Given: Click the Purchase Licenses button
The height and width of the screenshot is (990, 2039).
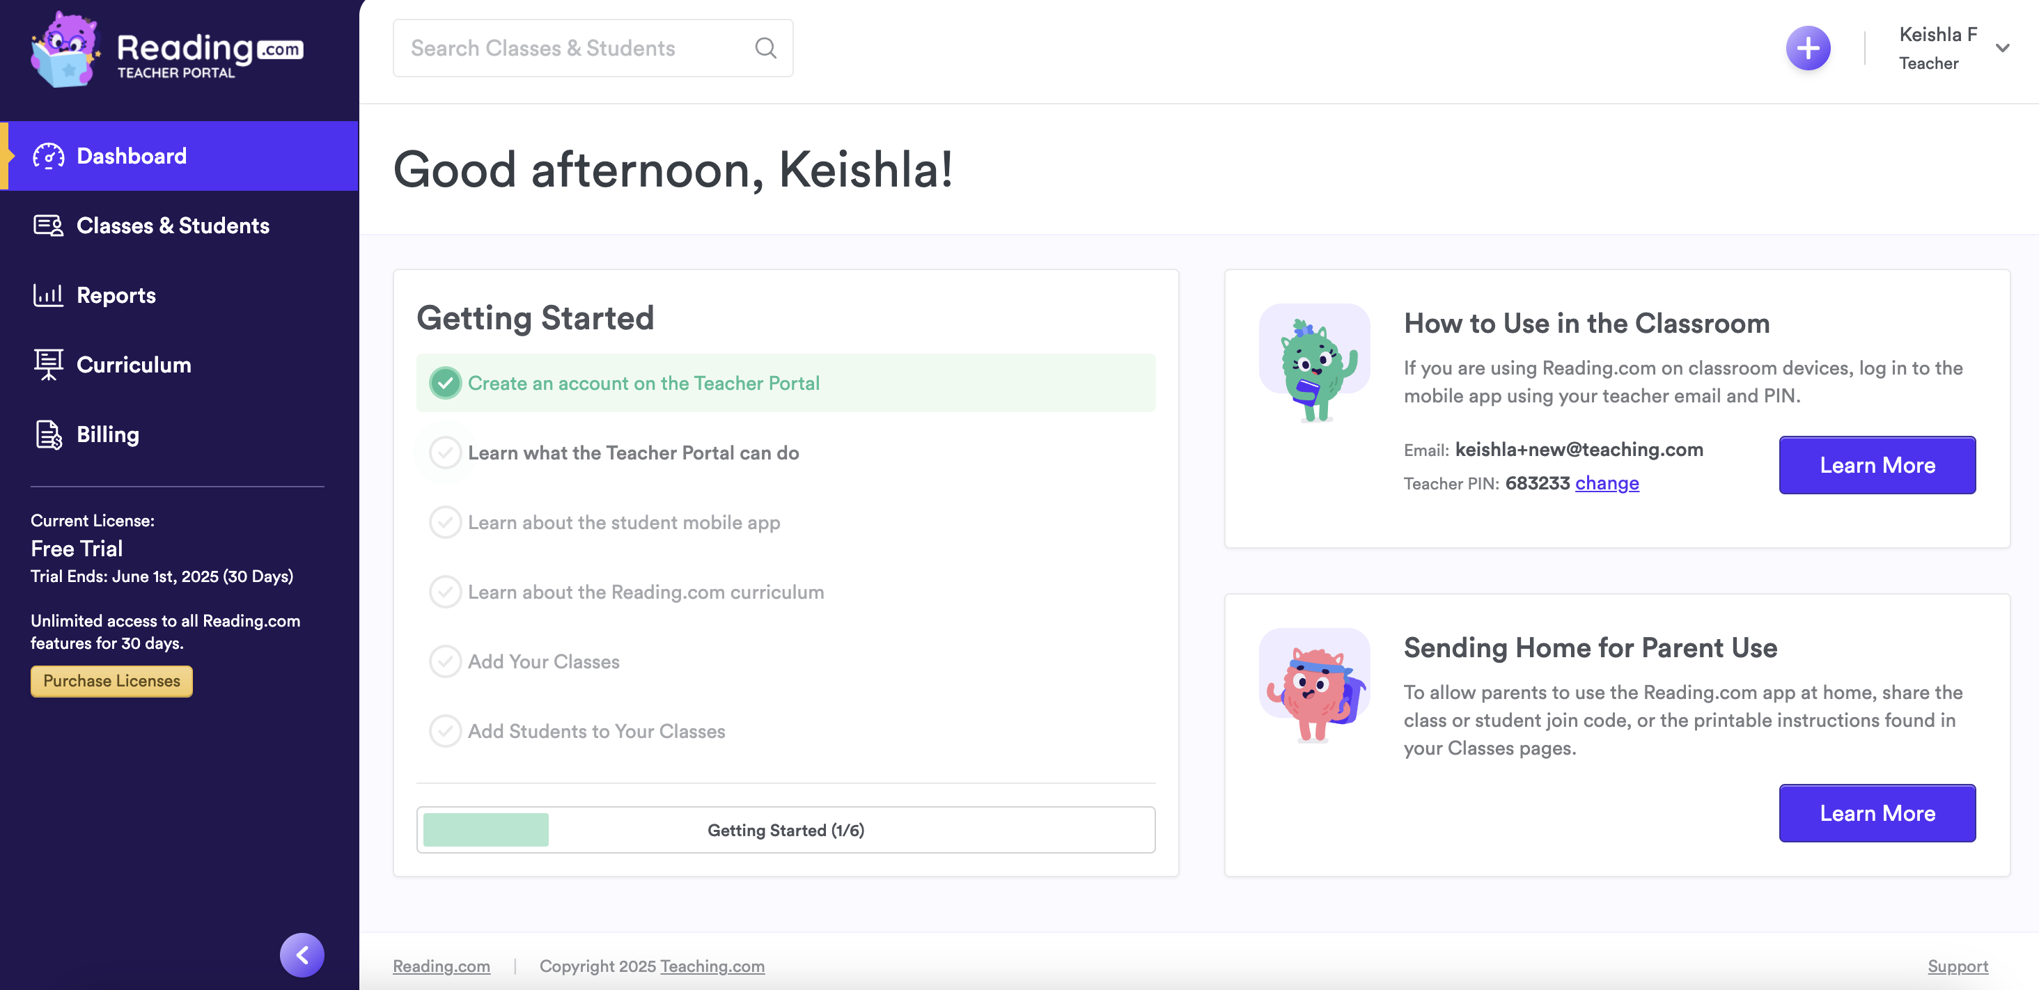Looking at the screenshot, I should [111, 681].
